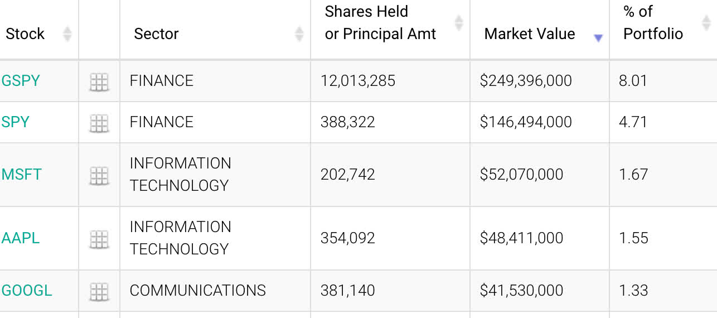
Task: Sort by % of Portfolio arrows
Action: [705, 23]
